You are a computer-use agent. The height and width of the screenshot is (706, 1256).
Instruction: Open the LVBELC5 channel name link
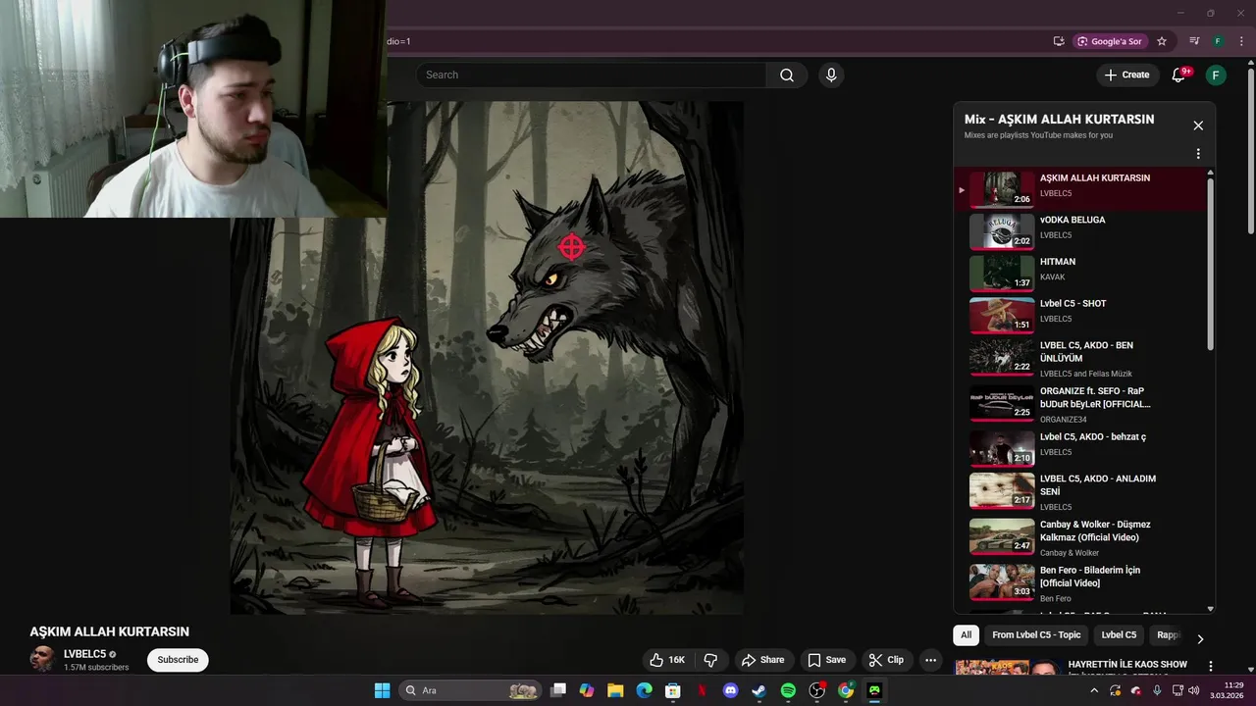point(84,654)
